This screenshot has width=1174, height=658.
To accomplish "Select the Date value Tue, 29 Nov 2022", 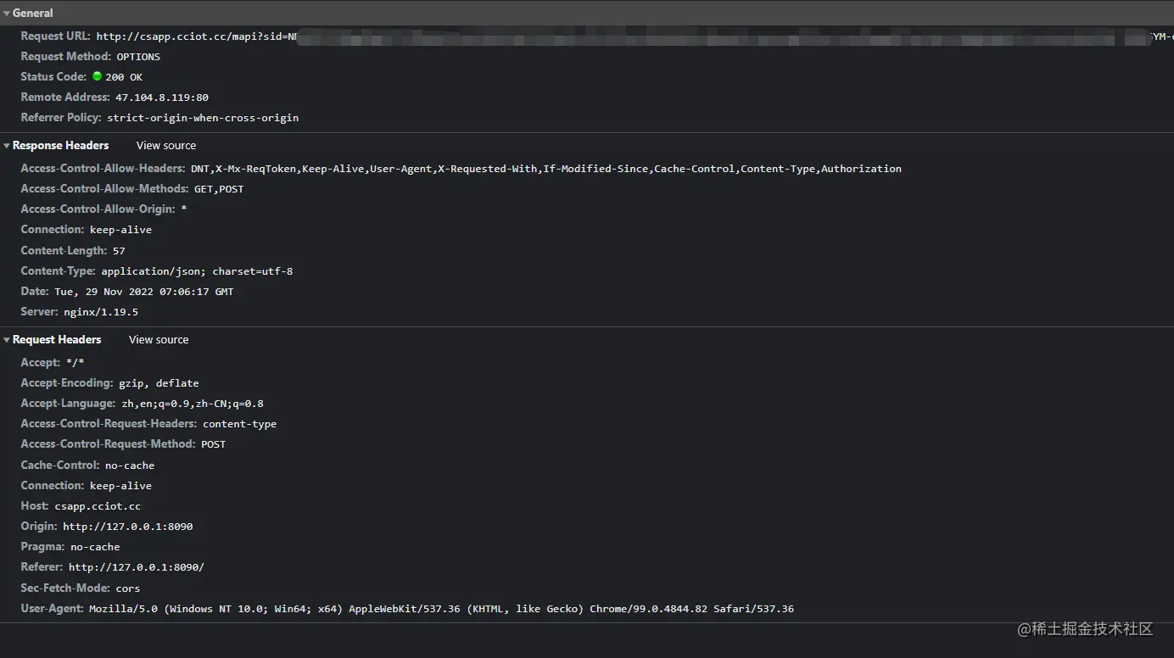I will tap(143, 292).
